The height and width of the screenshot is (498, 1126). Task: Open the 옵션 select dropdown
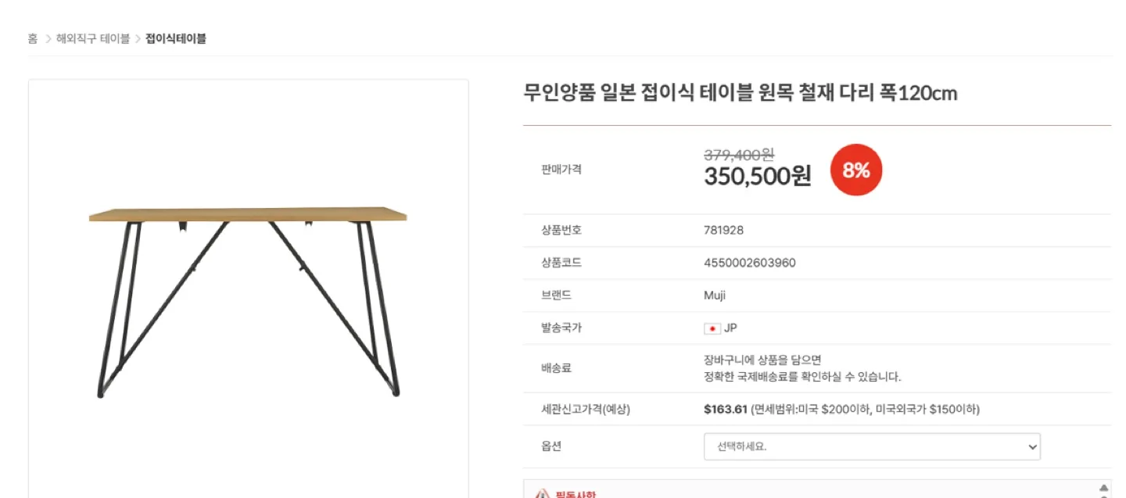point(871,447)
